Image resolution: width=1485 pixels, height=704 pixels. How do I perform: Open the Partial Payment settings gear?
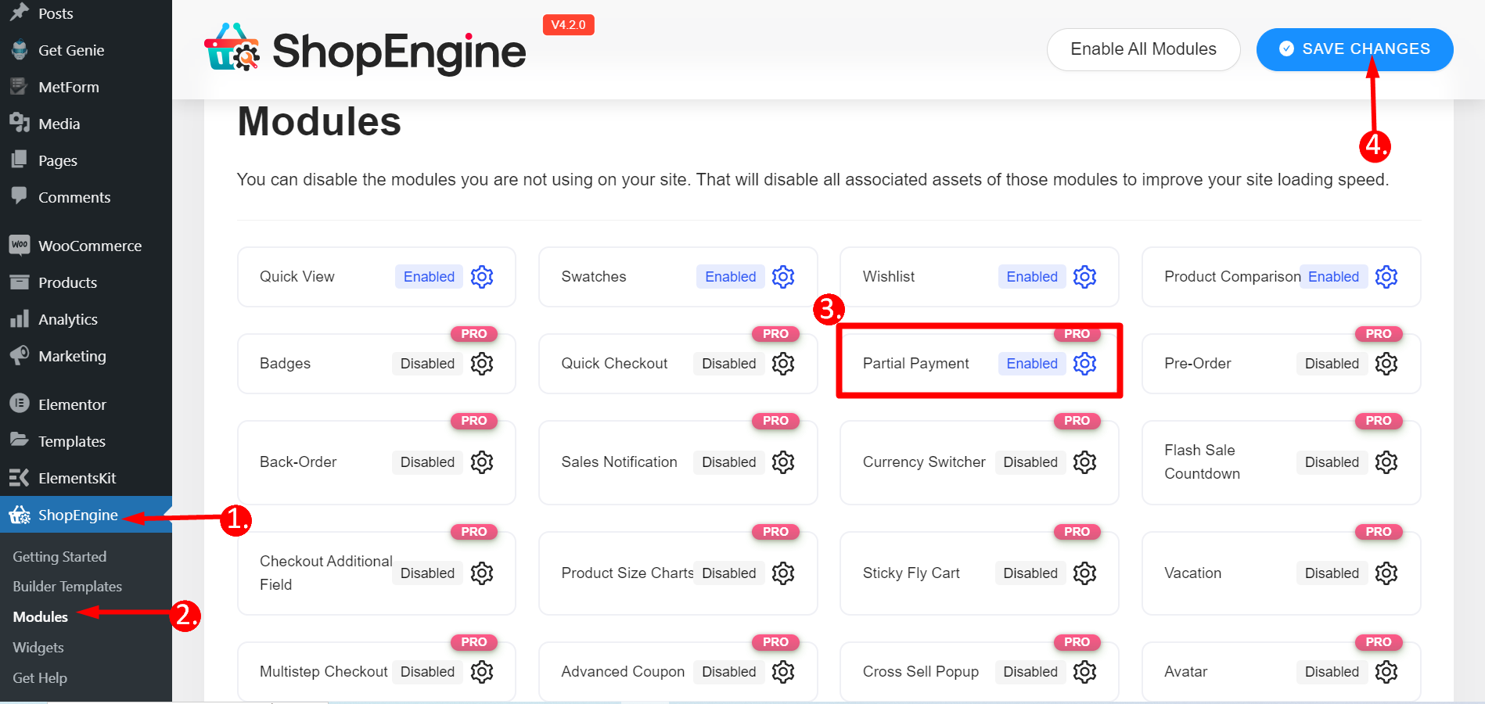pyautogui.click(x=1084, y=363)
